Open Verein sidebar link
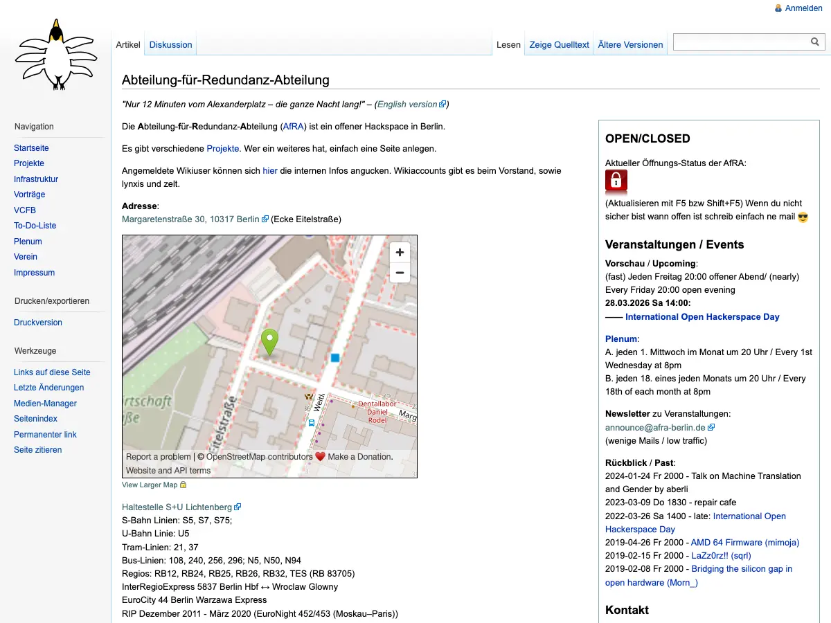Image resolution: width=831 pixels, height=623 pixels. tap(26, 257)
